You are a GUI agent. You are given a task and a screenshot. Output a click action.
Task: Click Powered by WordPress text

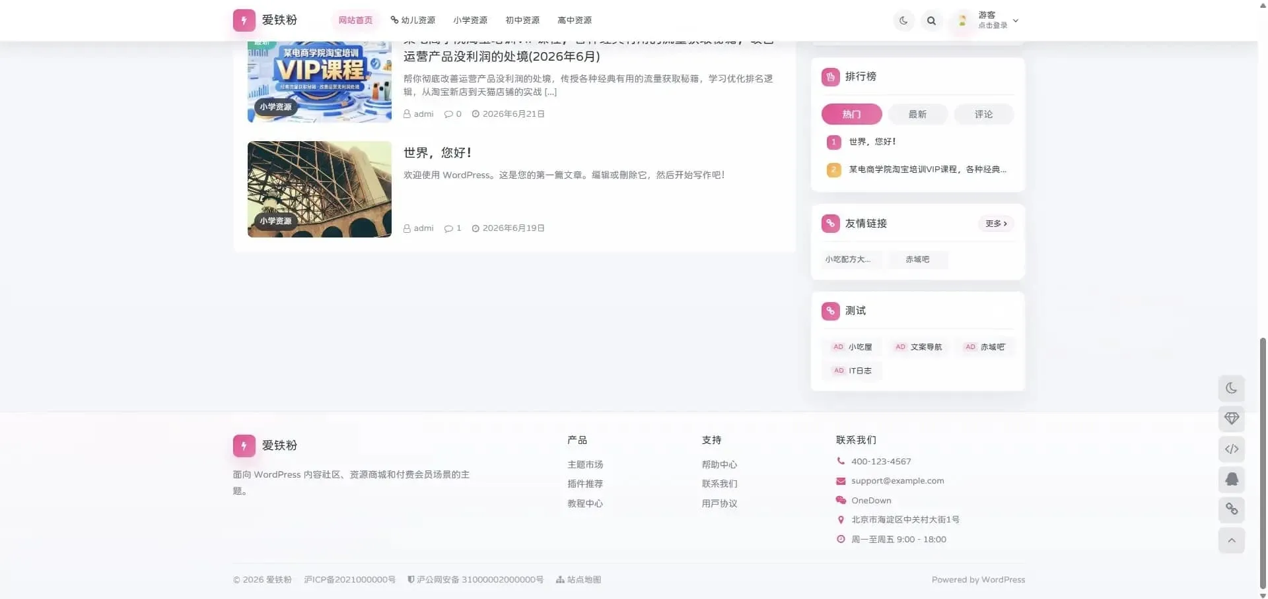coord(978,579)
